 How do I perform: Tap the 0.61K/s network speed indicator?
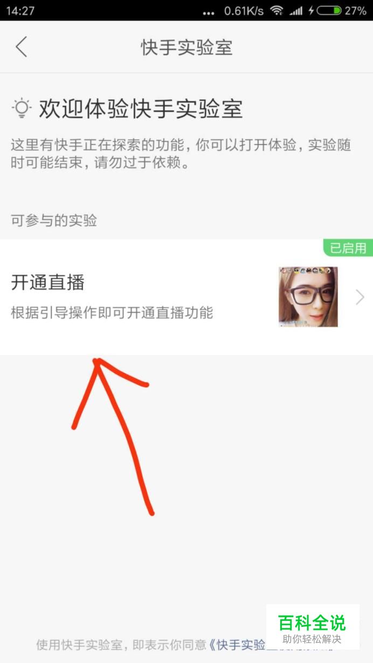click(244, 11)
